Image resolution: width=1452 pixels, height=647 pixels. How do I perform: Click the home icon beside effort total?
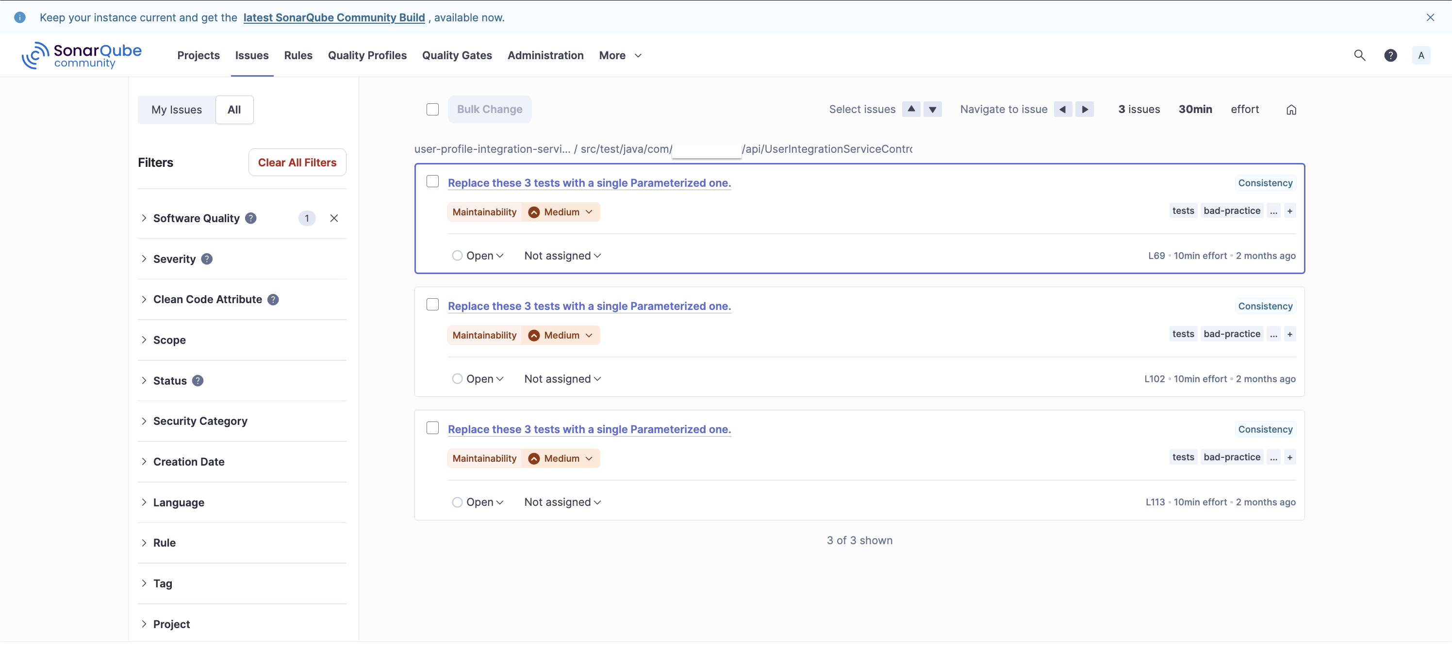point(1291,110)
